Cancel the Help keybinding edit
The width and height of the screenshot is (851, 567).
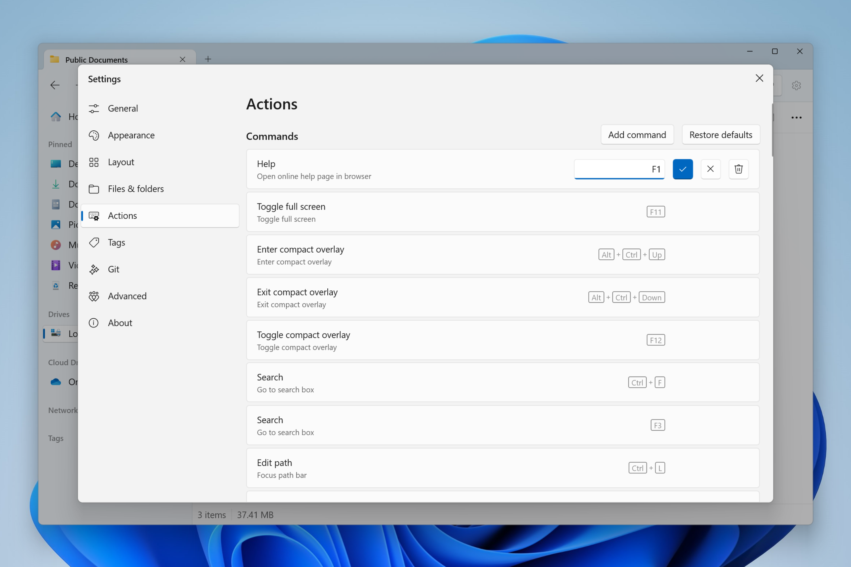tap(710, 169)
